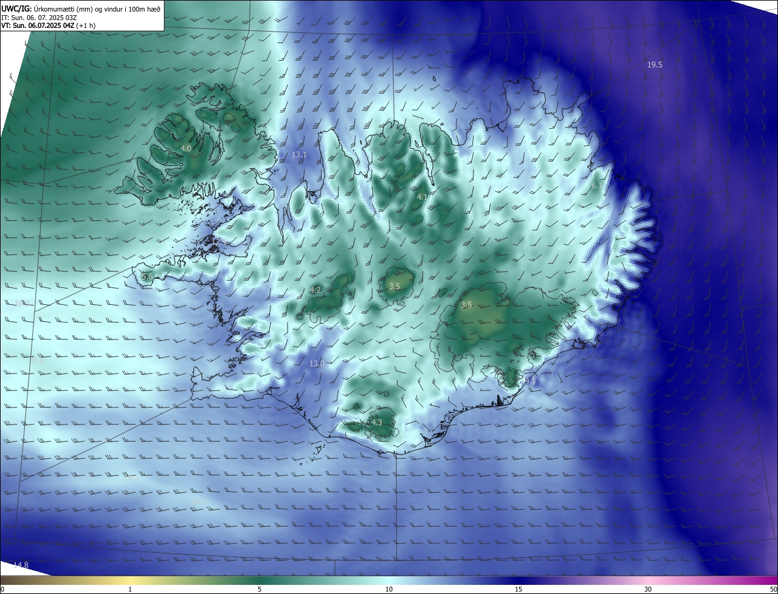The width and height of the screenshot is (778, 594).
Task: Click the map title "Úrkomumætti (mm) og vindur í 100m hæð"
Action: [x=97, y=9]
